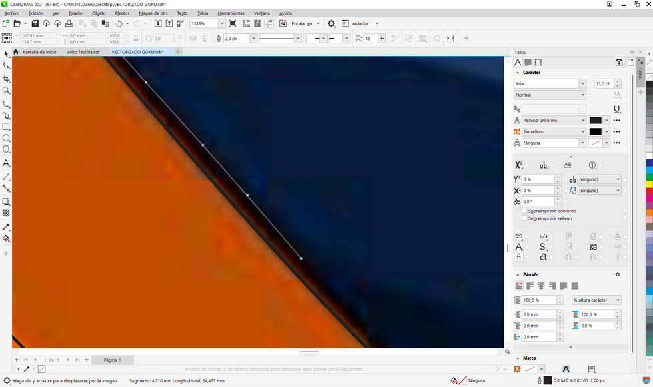The height and width of the screenshot is (387, 653).
Task: Open fill settings ellipsis for Relleno uniforme
Action: (x=617, y=120)
